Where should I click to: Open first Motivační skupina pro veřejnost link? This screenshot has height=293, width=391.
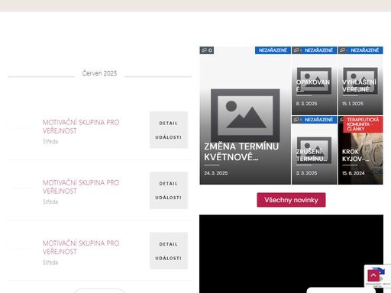81,127
